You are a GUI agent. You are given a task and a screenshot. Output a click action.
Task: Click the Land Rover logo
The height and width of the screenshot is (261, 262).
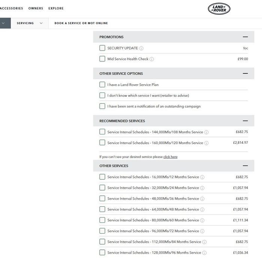click(219, 9)
